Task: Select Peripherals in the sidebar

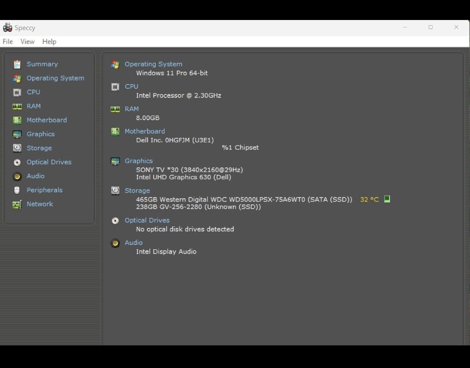Action: tap(45, 190)
